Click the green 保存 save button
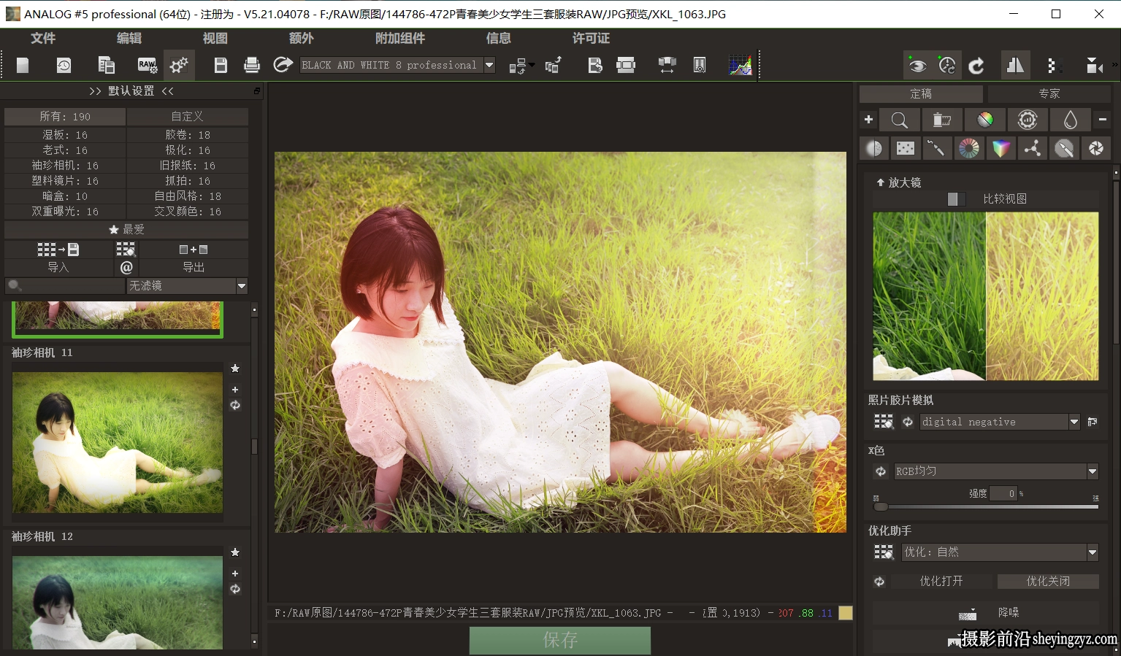This screenshot has height=656, width=1121. click(560, 640)
